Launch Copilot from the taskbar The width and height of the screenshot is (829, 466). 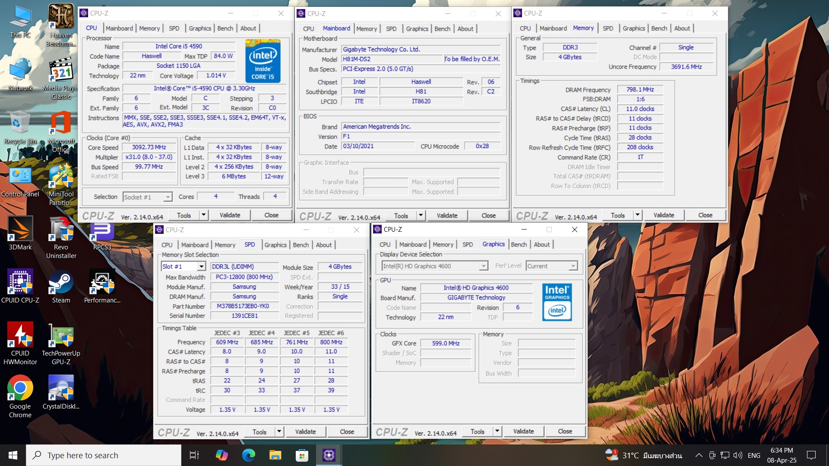(x=221, y=455)
